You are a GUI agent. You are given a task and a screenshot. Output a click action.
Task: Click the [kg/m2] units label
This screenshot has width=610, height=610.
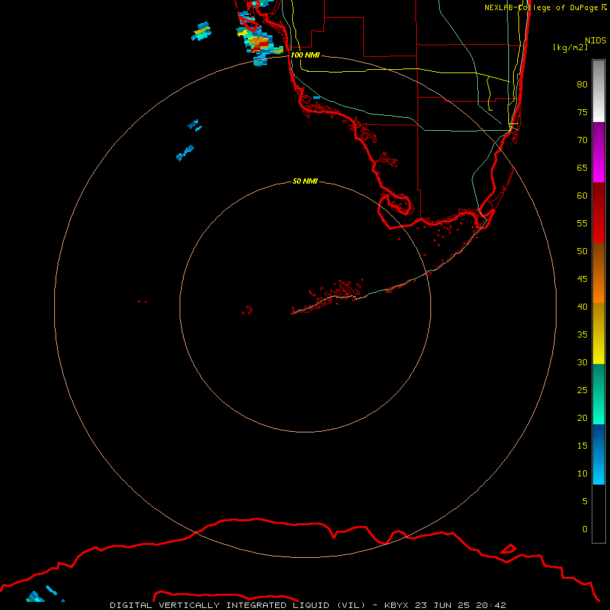570,47
